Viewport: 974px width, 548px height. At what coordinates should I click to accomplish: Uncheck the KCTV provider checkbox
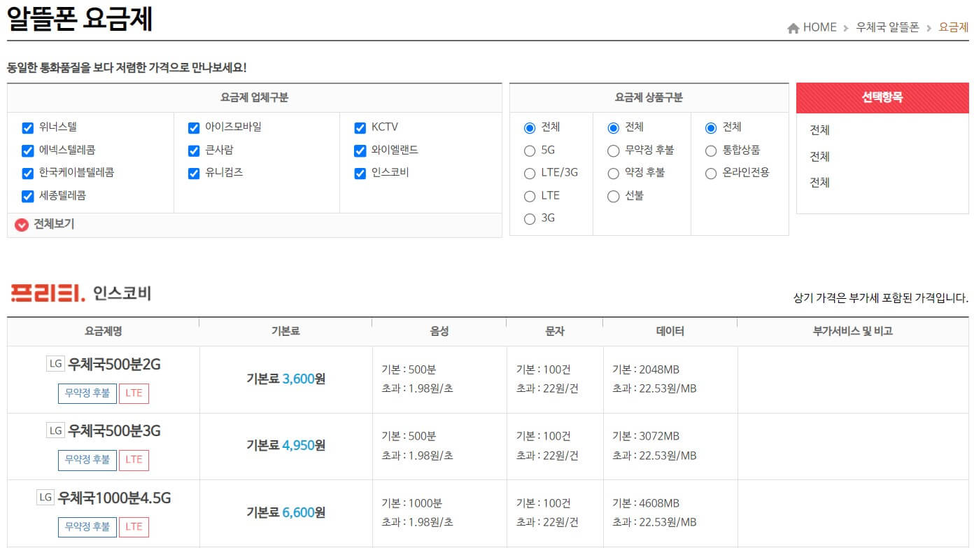click(x=359, y=127)
